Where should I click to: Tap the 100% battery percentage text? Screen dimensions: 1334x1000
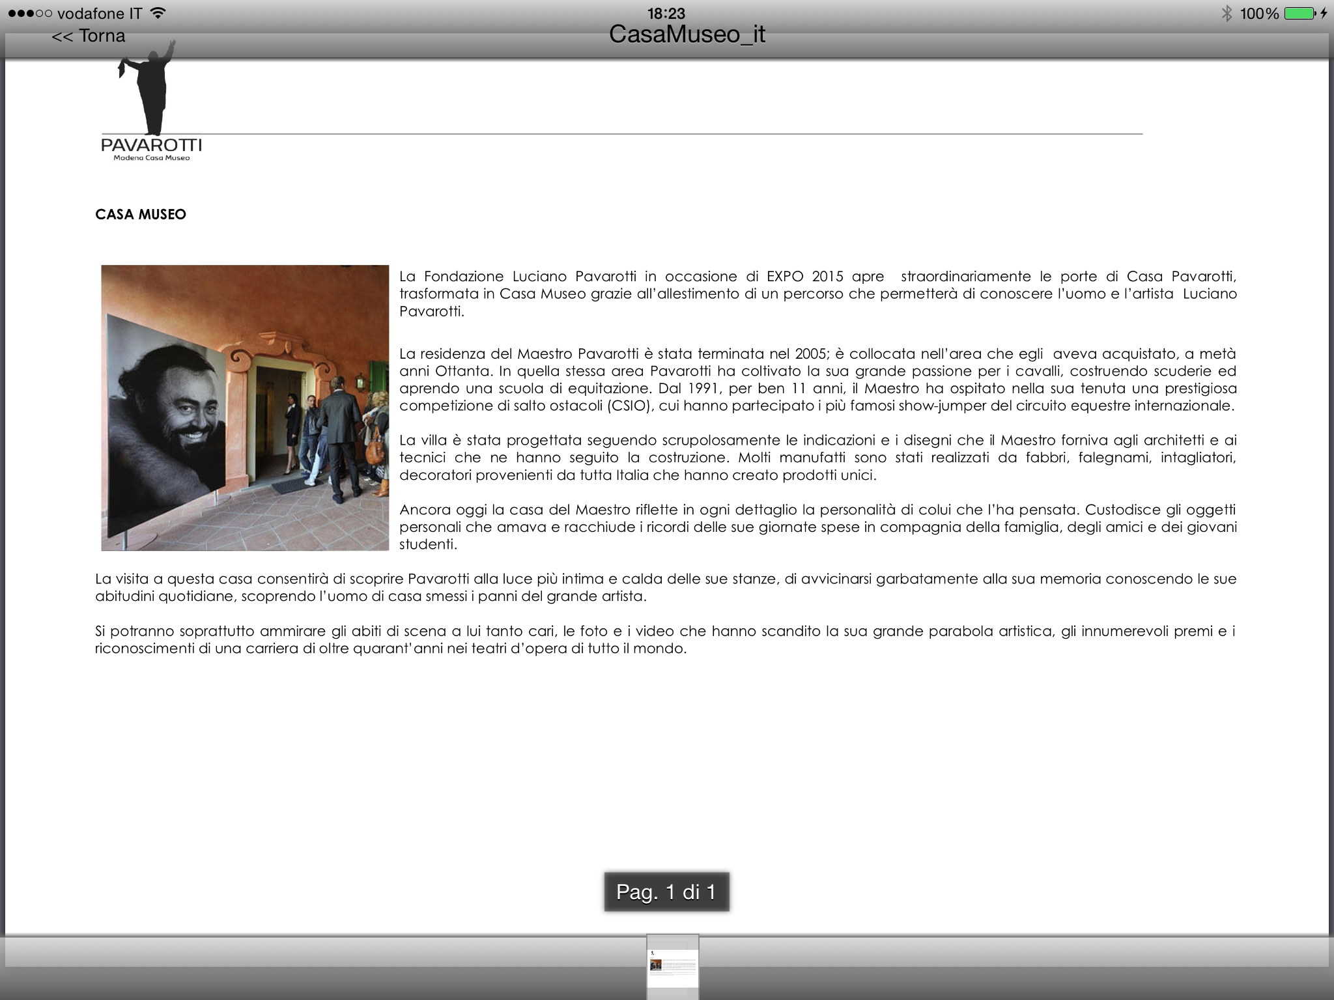point(1259,13)
